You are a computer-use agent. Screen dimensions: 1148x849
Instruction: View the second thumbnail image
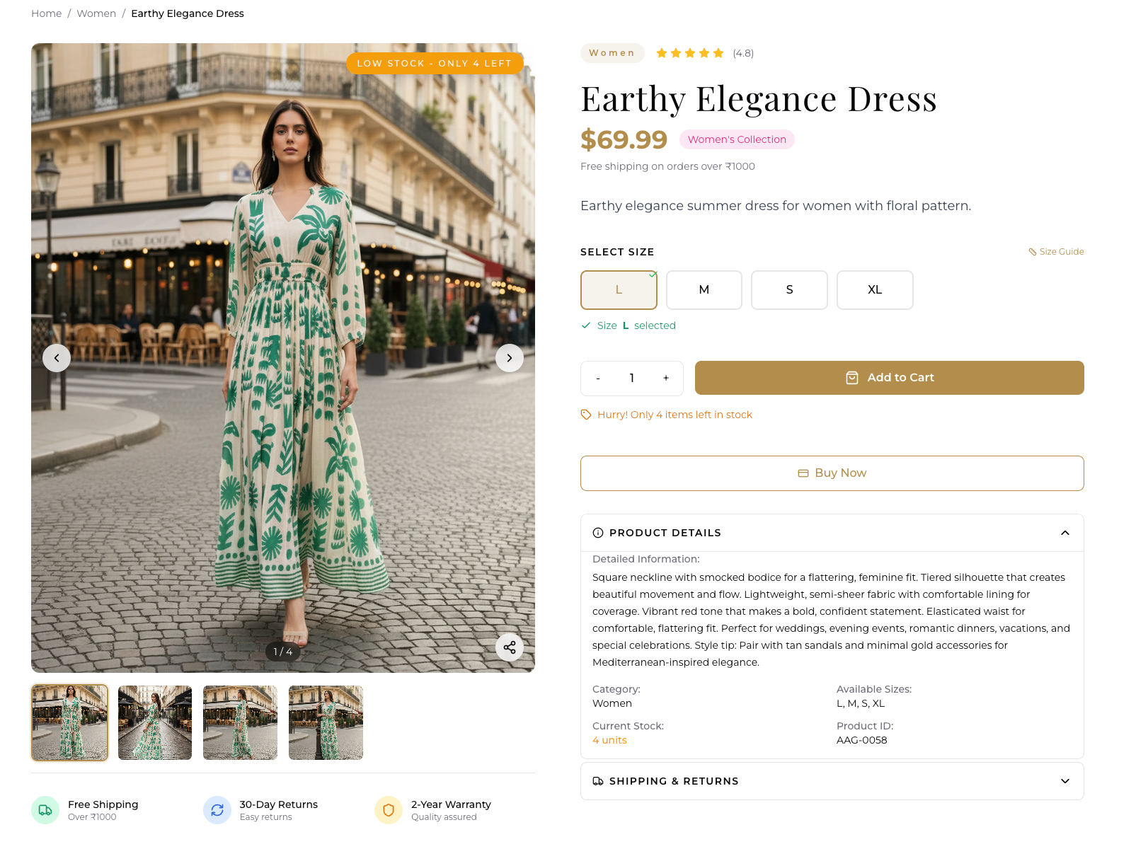(x=155, y=722)
